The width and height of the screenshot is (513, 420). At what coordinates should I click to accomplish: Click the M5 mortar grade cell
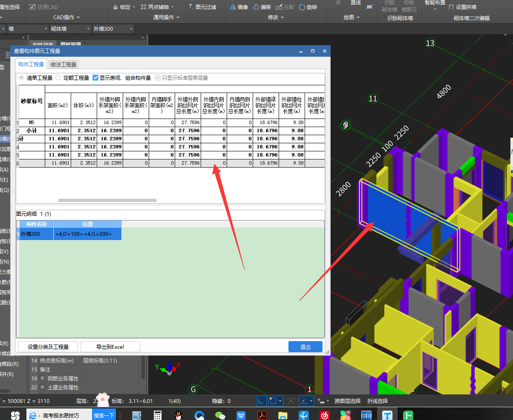[32, 122]
